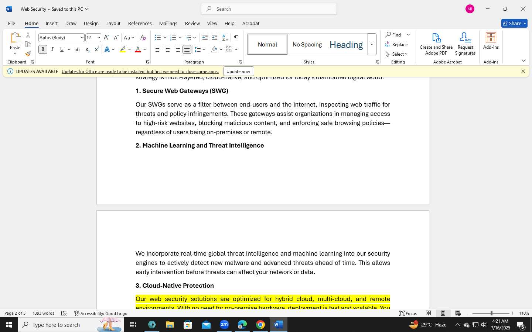Open the font size dropdown

click(99, 38)
